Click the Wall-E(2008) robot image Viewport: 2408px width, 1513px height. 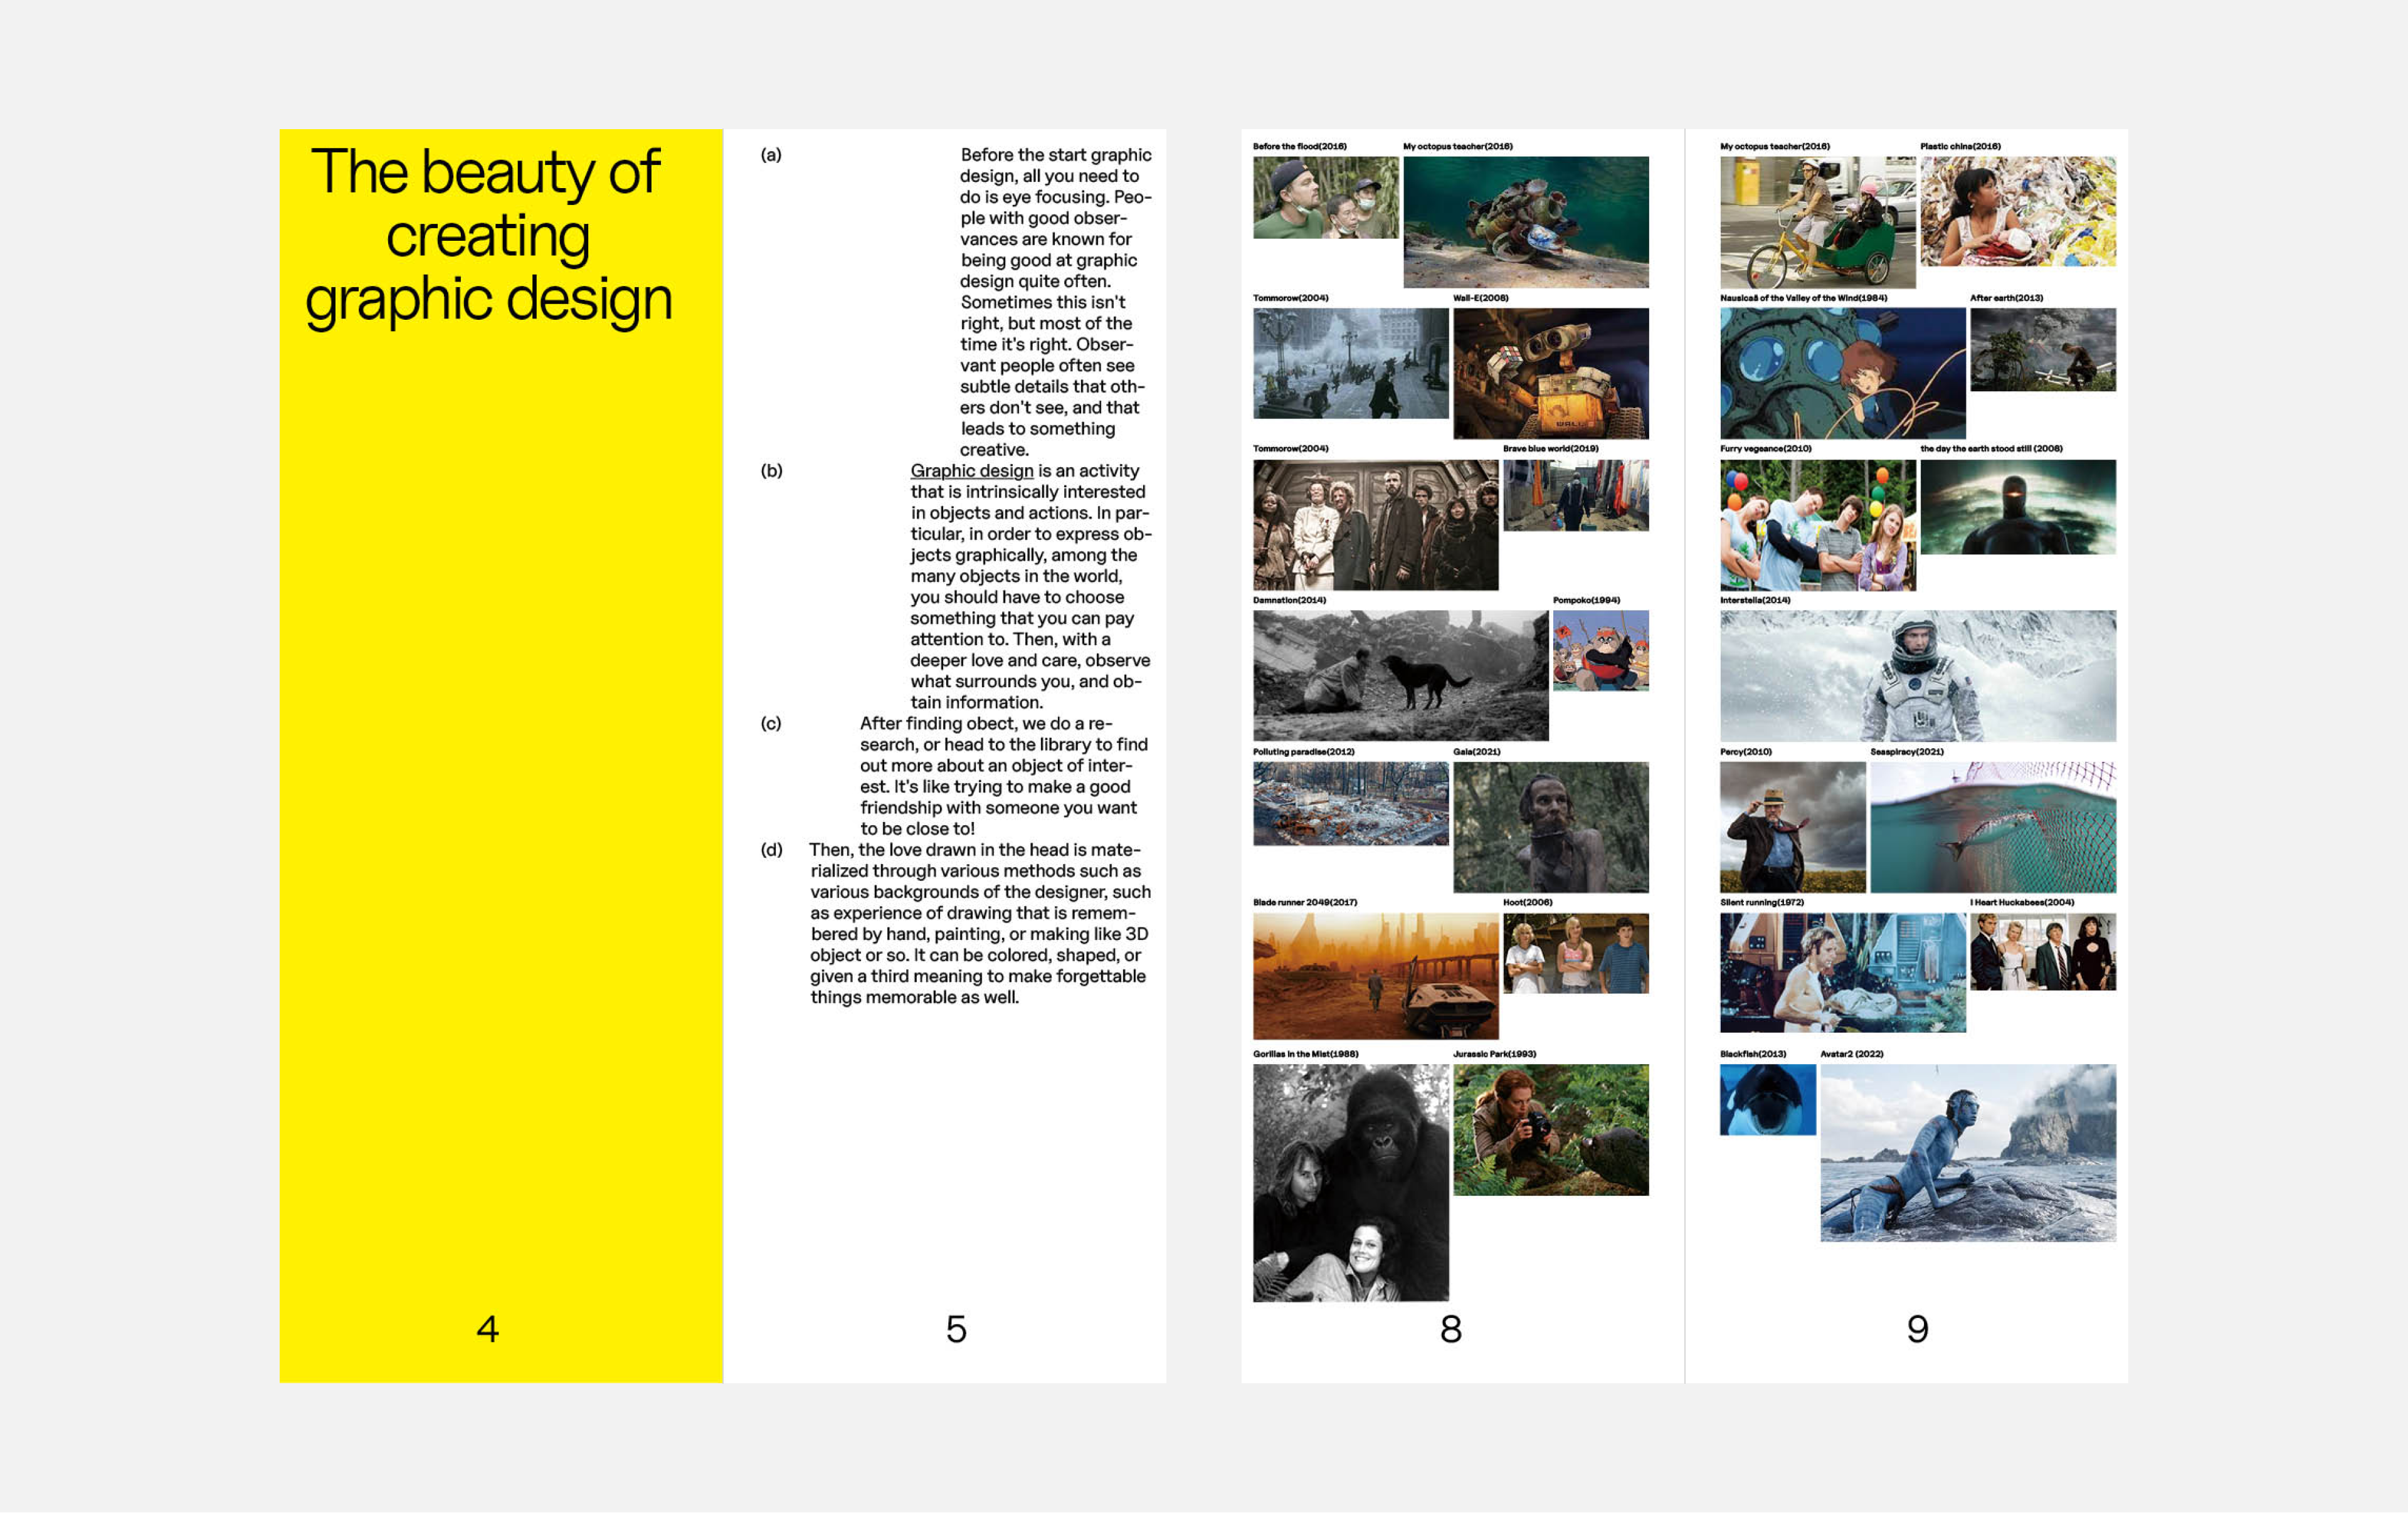(x=1550, y=373)
